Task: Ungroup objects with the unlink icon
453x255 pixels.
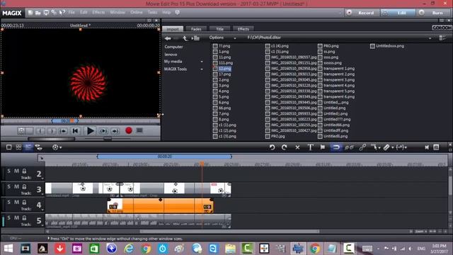Action: tap(349, 147)
